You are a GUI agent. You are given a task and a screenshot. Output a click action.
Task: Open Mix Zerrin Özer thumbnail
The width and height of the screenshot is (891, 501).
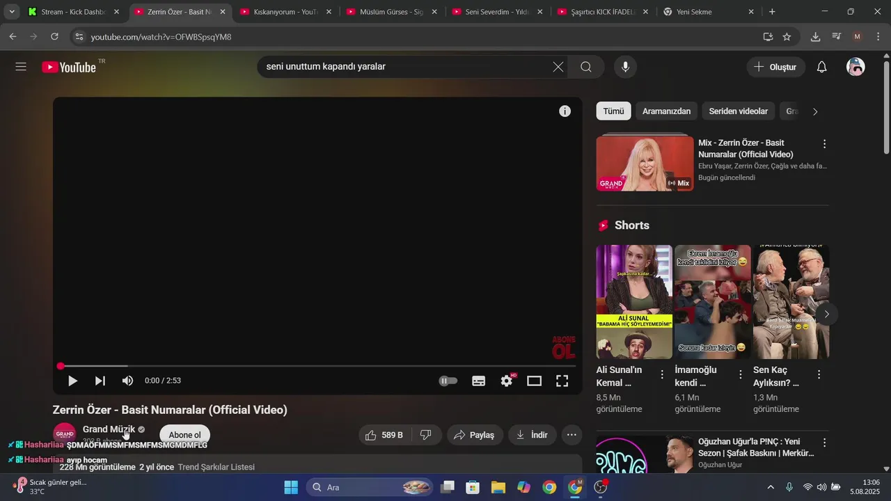[645, 164]
